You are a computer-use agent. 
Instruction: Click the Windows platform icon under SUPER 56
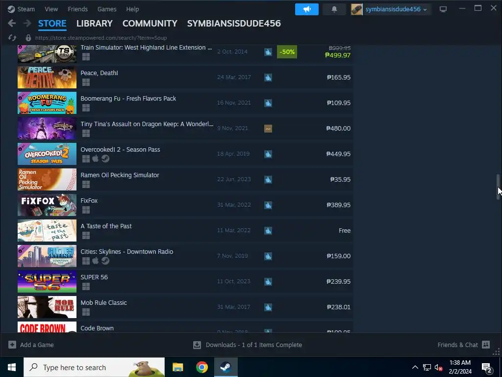pyautogui.click(x=86, y=286)
